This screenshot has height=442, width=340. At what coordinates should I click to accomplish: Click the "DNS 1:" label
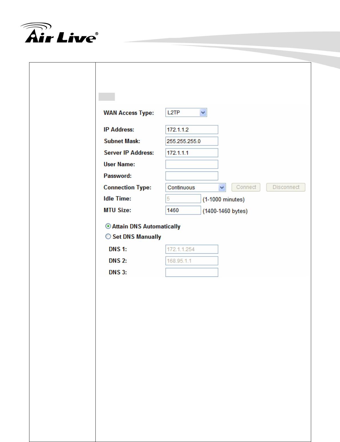[118, 249]
